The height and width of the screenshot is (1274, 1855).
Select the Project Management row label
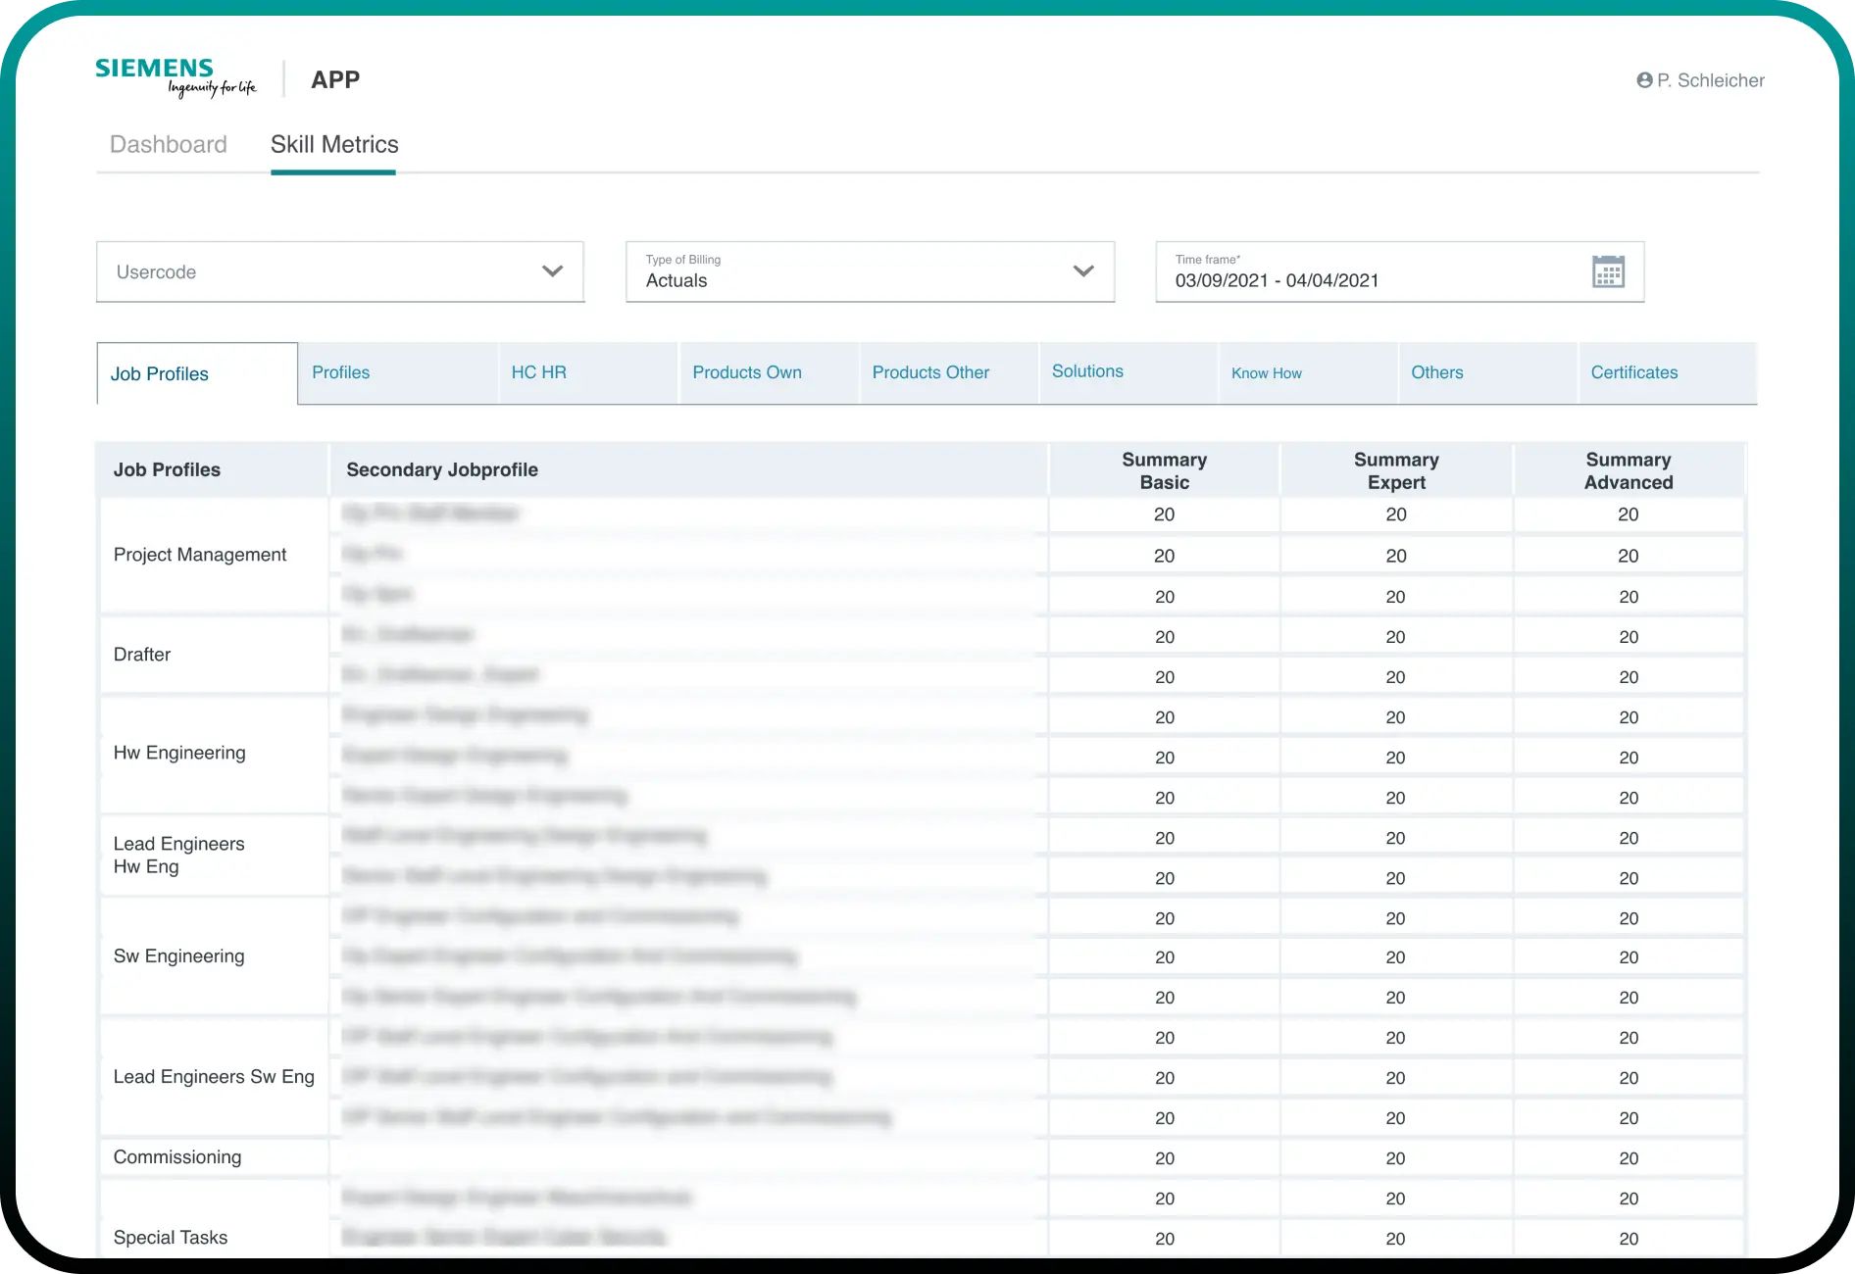pyautogui.click(x=200, y=555)
